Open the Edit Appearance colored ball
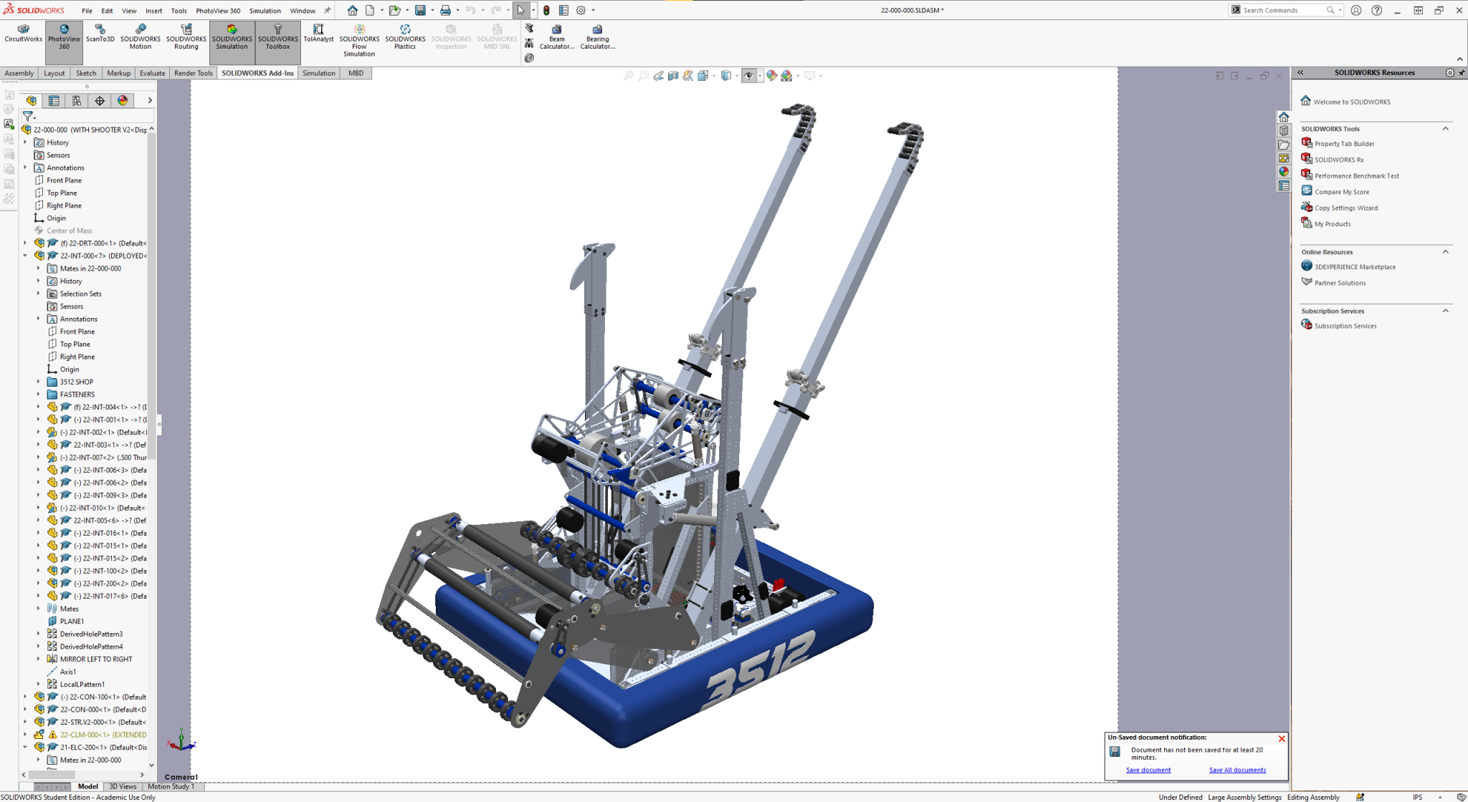This screenshot has height=802, width=1468. coord(772,75)
